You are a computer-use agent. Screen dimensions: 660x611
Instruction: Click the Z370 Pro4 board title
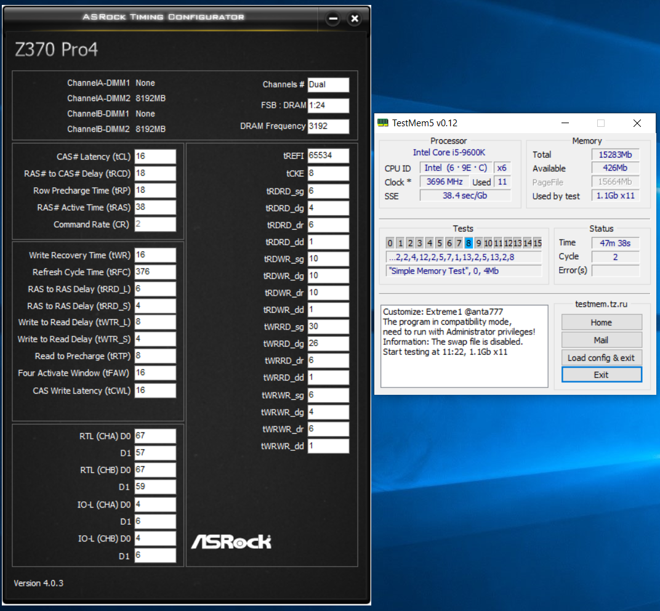click(x=57, y=49)
